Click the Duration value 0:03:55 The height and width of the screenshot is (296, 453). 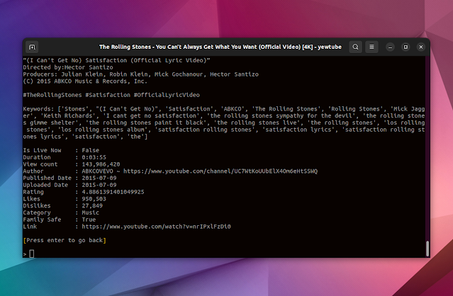coord(94,157)
